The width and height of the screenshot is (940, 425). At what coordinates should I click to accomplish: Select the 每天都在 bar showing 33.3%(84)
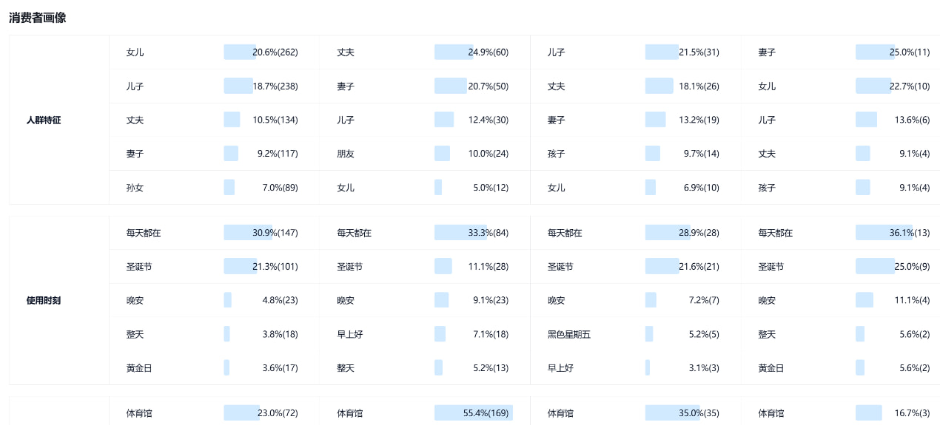click(x=460, y=233)
